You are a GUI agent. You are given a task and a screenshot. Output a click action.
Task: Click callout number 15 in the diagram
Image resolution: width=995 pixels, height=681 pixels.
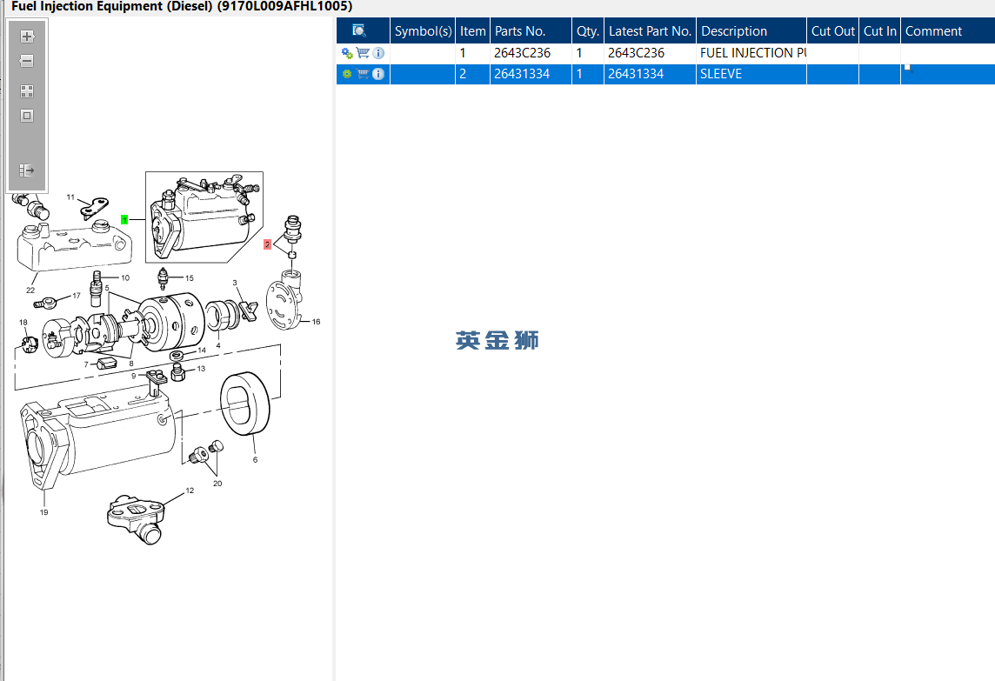pos(189,278)
